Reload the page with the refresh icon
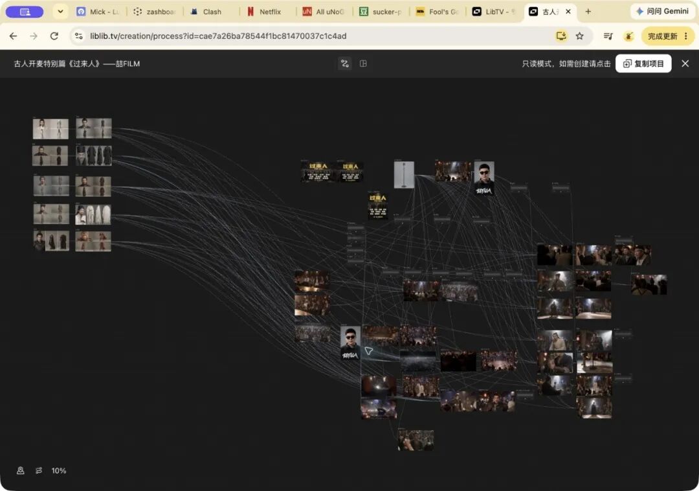Screen dimensions: 699x491 (x=54, y=36)
